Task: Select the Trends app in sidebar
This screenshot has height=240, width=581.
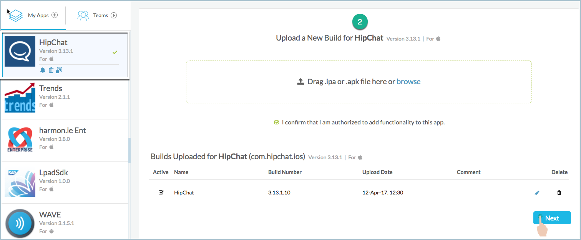Action: point(65,98)
